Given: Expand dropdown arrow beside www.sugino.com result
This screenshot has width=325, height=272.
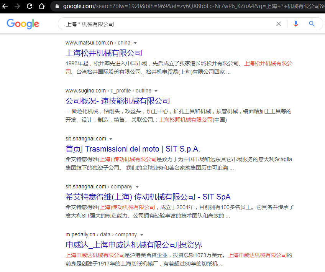Looking at the screenshot, I should (156, 91).
